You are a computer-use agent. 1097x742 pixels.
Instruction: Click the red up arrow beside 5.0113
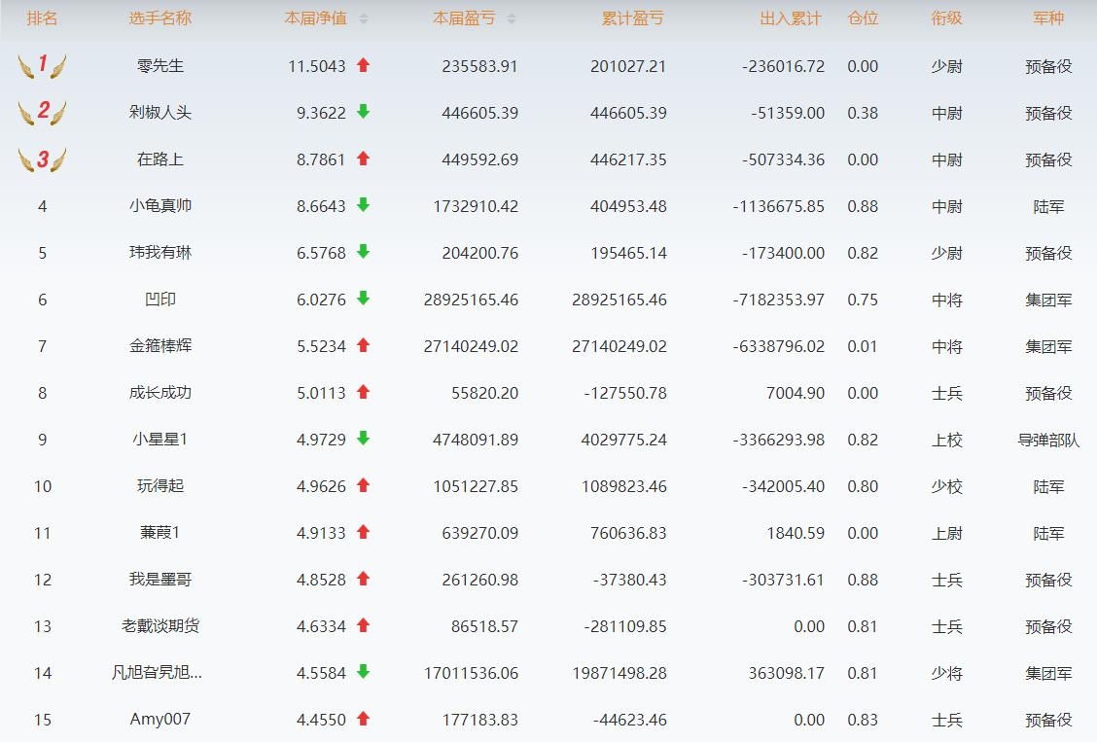pos(363,392)
